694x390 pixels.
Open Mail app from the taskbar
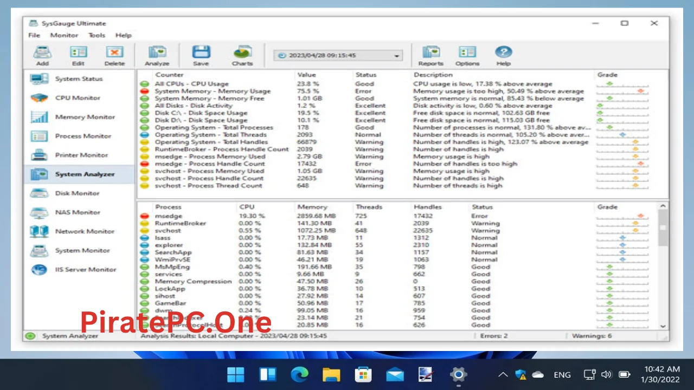point(395,374)
